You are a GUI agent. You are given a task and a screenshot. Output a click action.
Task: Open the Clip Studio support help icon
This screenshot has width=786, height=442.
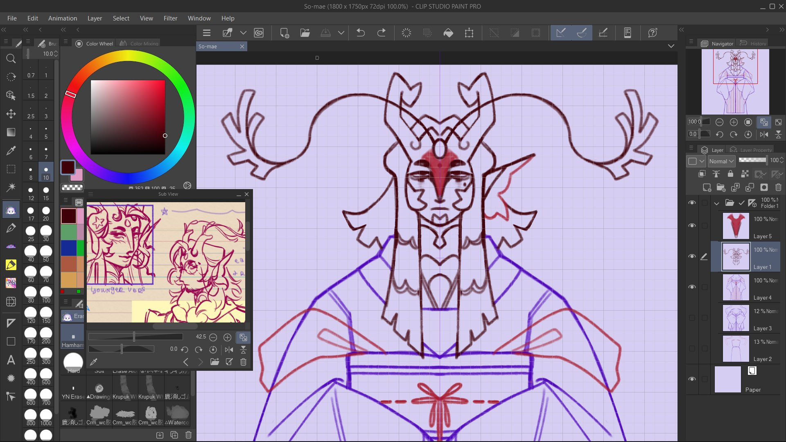pos(653,33)
